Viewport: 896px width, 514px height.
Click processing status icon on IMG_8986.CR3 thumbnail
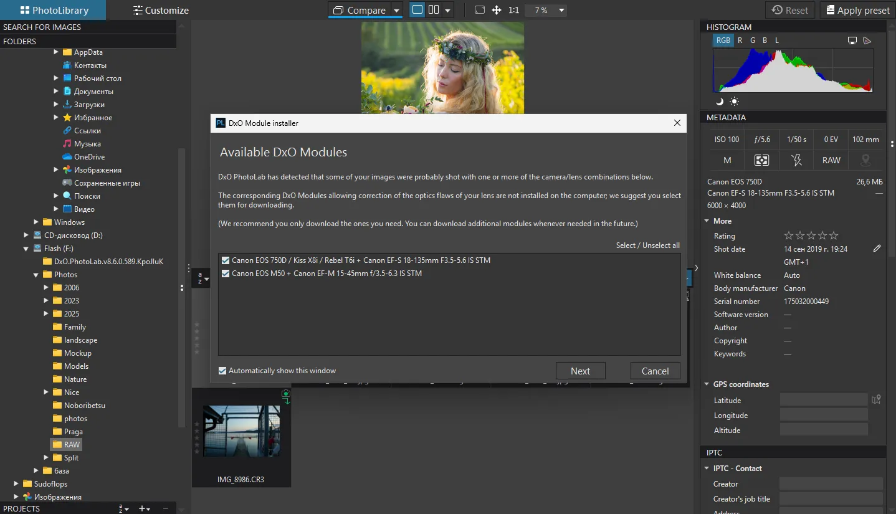click(285, 394)
